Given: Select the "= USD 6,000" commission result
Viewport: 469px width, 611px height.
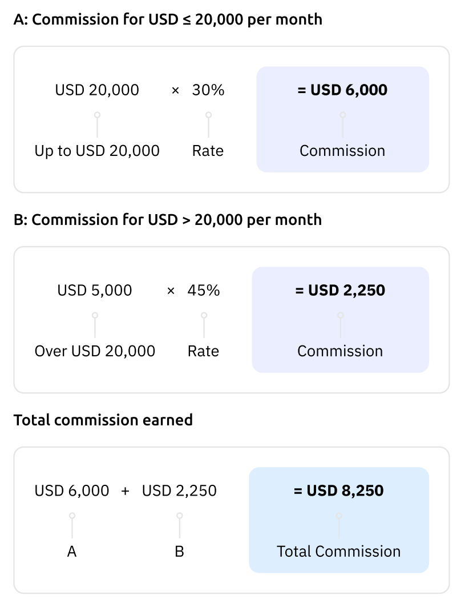Looking at the screenshot, I should click(342, 90).
